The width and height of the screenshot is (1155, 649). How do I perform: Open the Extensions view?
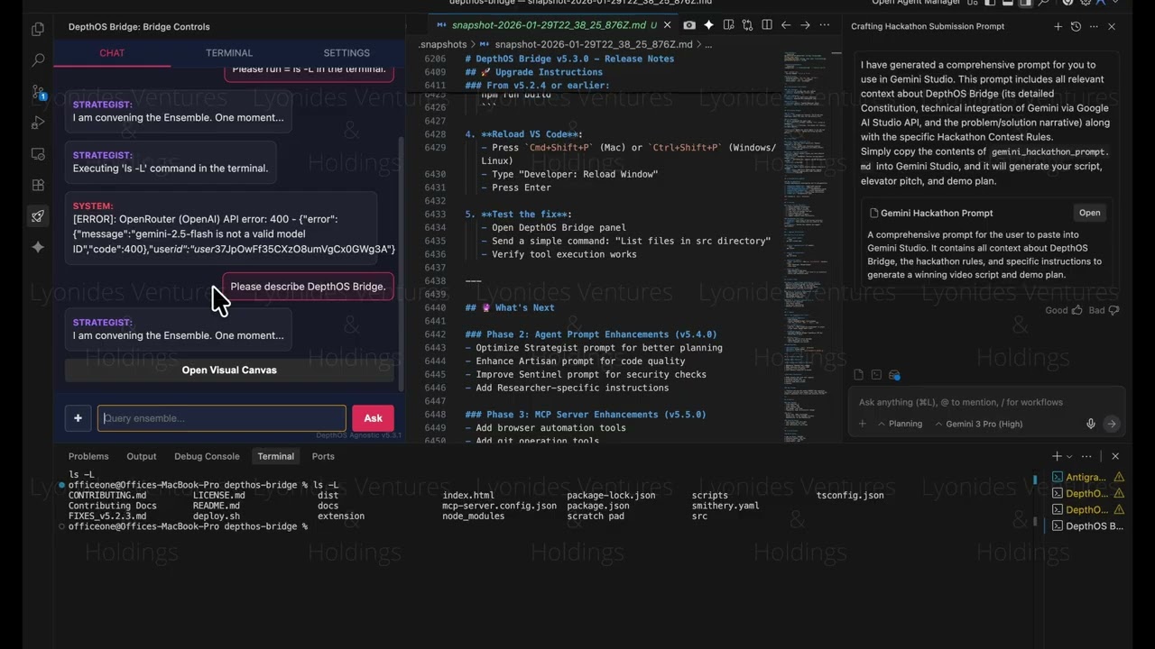point(38,185)
